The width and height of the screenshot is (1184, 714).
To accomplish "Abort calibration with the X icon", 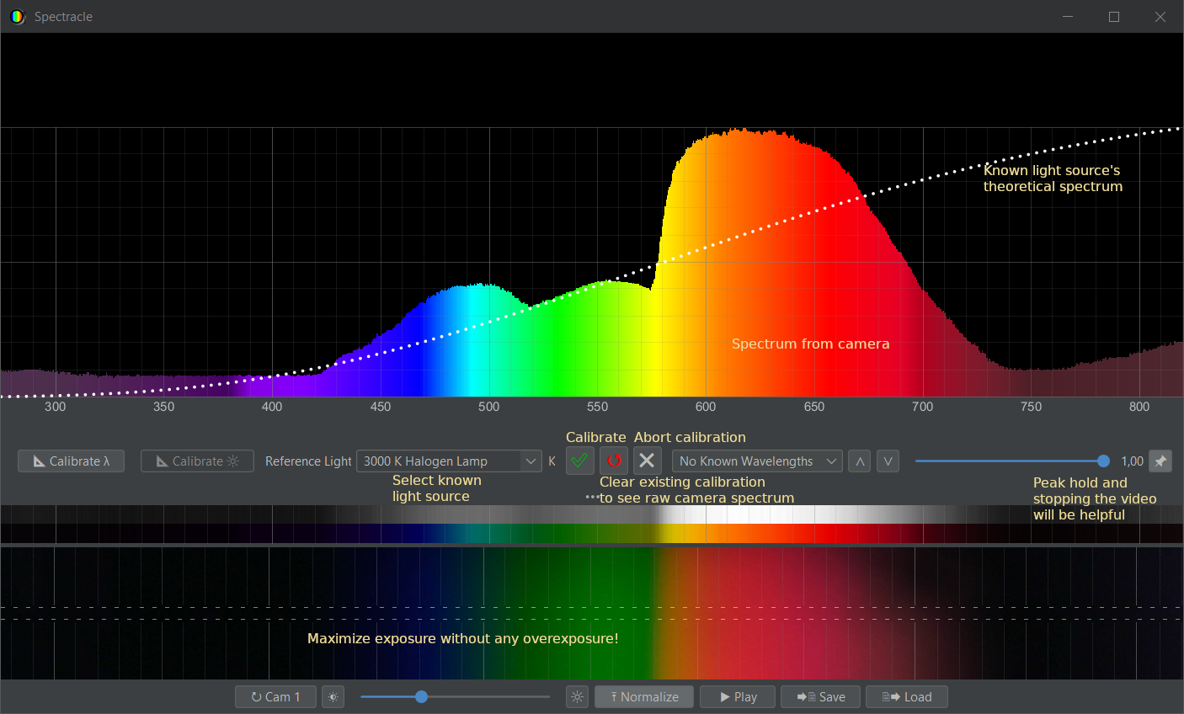I will pos(647,461).
